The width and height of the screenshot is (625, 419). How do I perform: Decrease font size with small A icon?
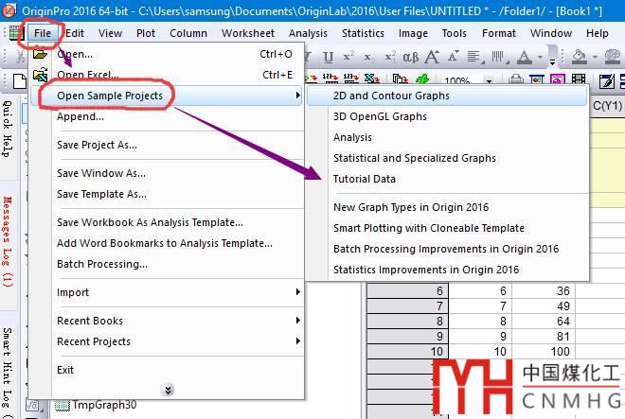tap(453, 57)
